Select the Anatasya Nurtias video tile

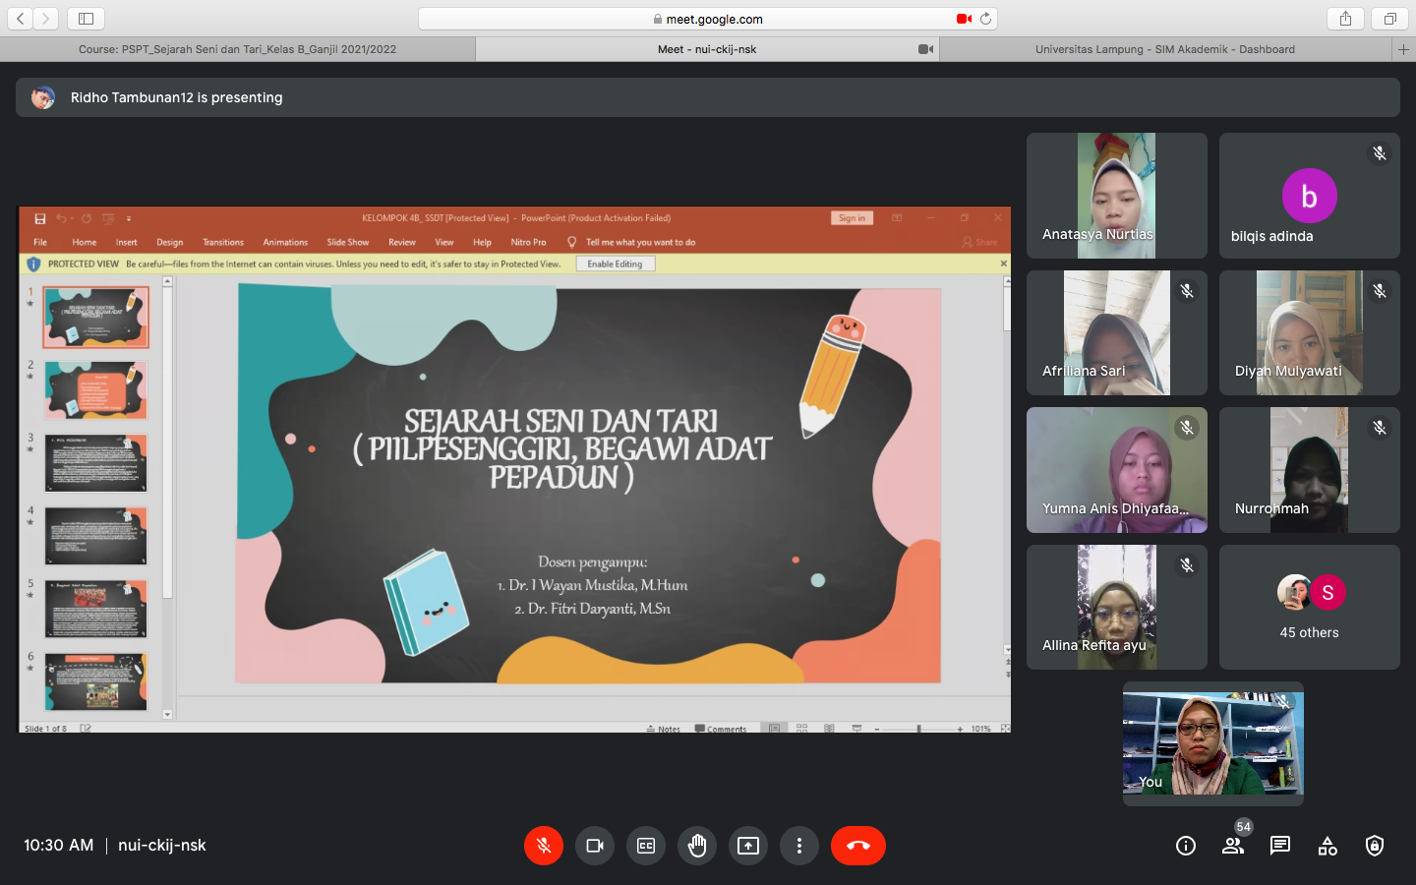(1116, 196)
